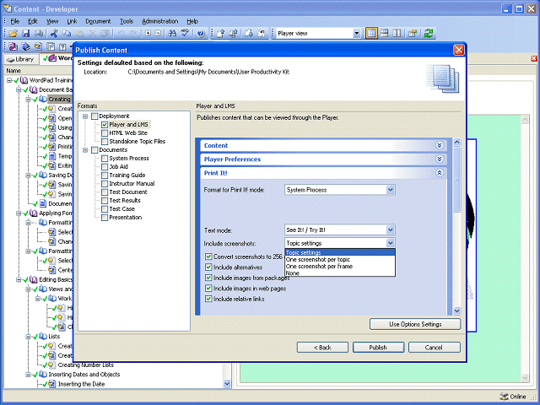Click the Use Options Settings button
Screen dimensions: 540x405
click(415, 324)
